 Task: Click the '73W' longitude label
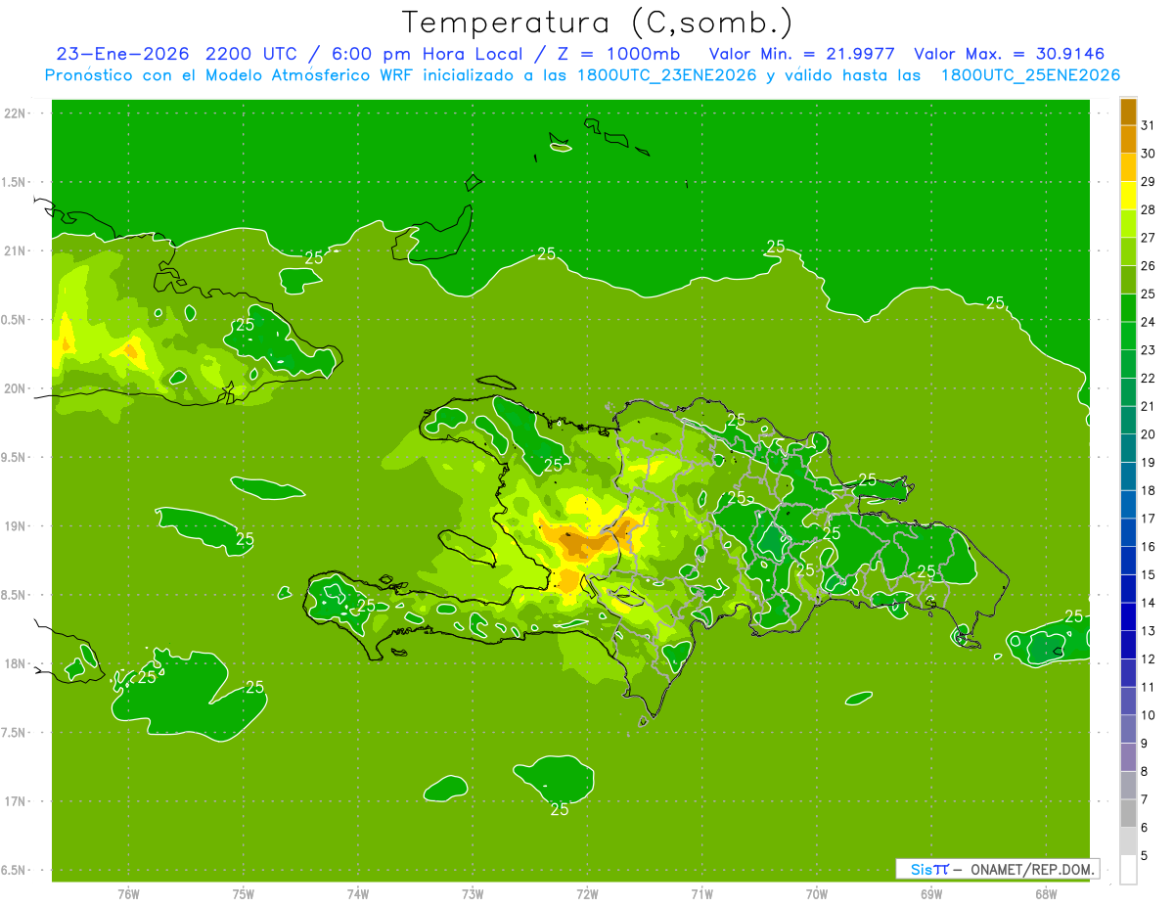coord(473,894)
